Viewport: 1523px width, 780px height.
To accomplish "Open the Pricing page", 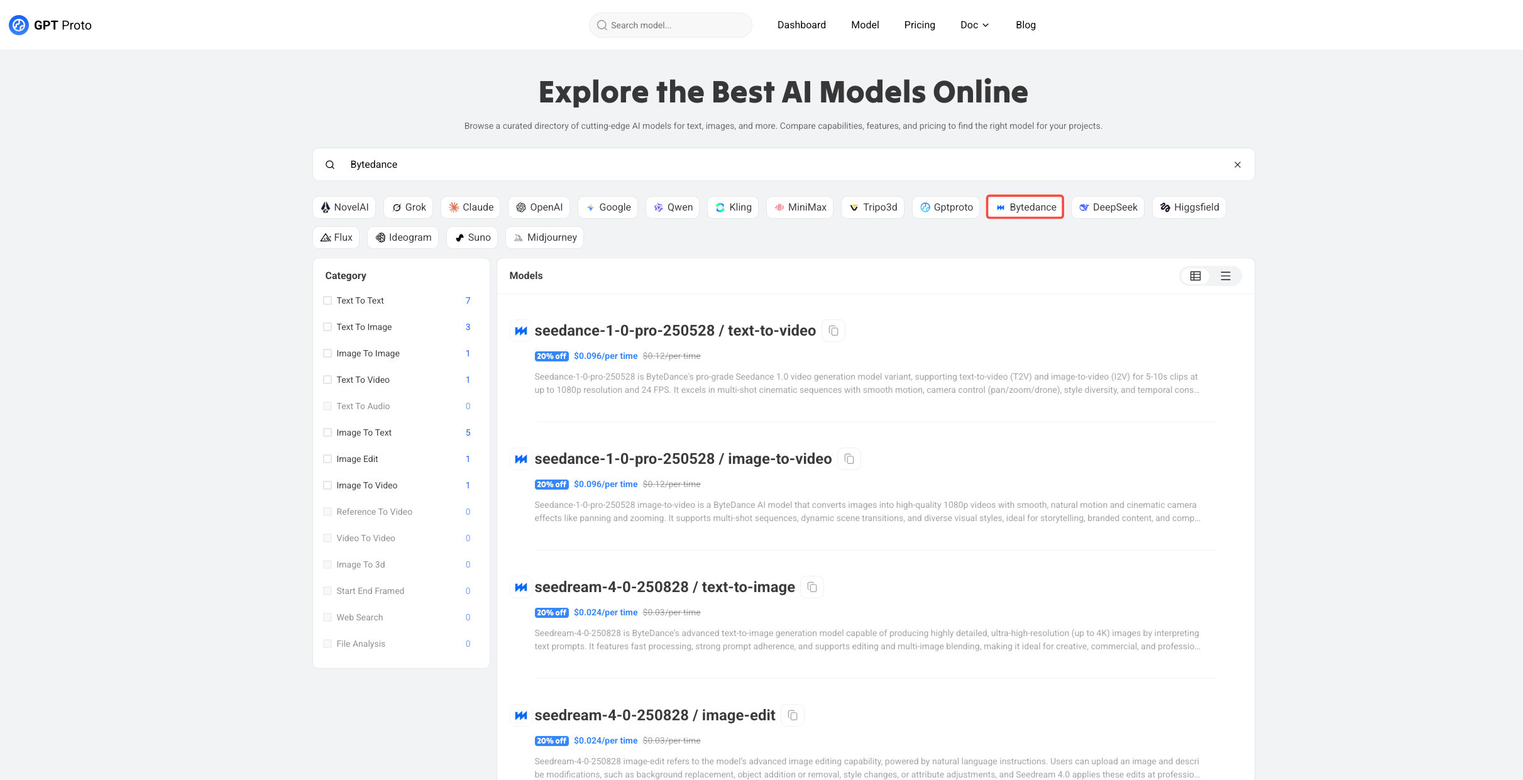I will coord(920,25).
